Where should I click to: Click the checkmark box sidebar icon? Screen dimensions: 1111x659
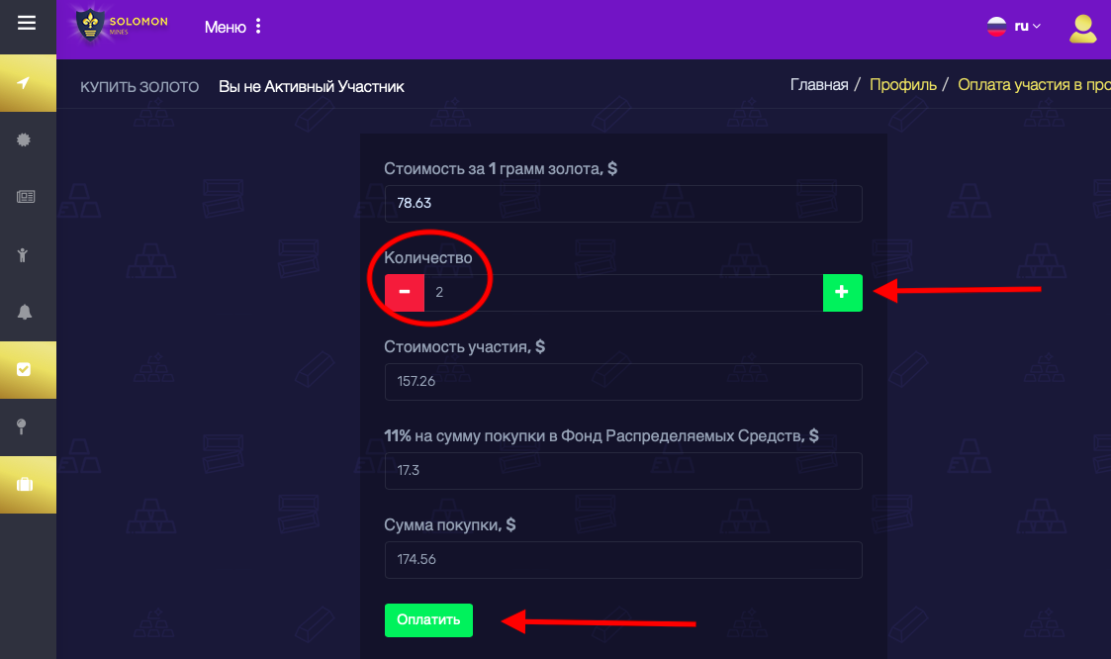[25, 369]
